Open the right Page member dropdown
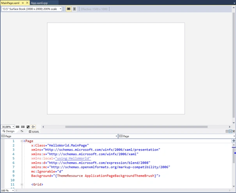The width and height of the screenshot is (236, 193). pos(177,136)
